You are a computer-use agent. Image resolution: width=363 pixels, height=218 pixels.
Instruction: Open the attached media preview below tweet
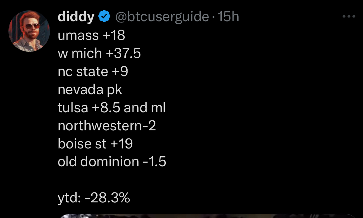click(x=206, y=216)
